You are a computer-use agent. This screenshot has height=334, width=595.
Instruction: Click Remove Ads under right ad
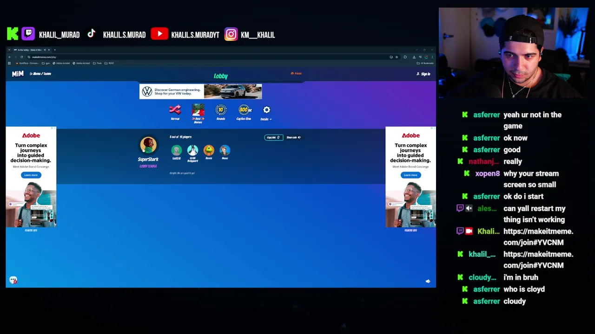pos(410,231)
